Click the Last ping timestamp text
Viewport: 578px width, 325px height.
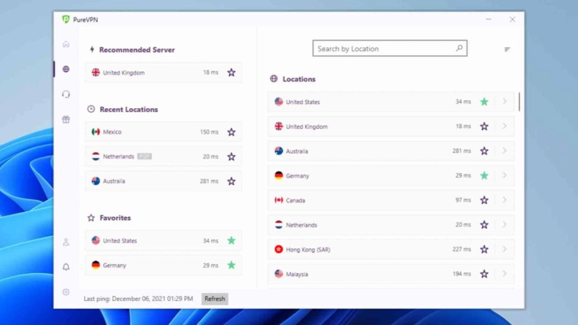tap(138, 299)
